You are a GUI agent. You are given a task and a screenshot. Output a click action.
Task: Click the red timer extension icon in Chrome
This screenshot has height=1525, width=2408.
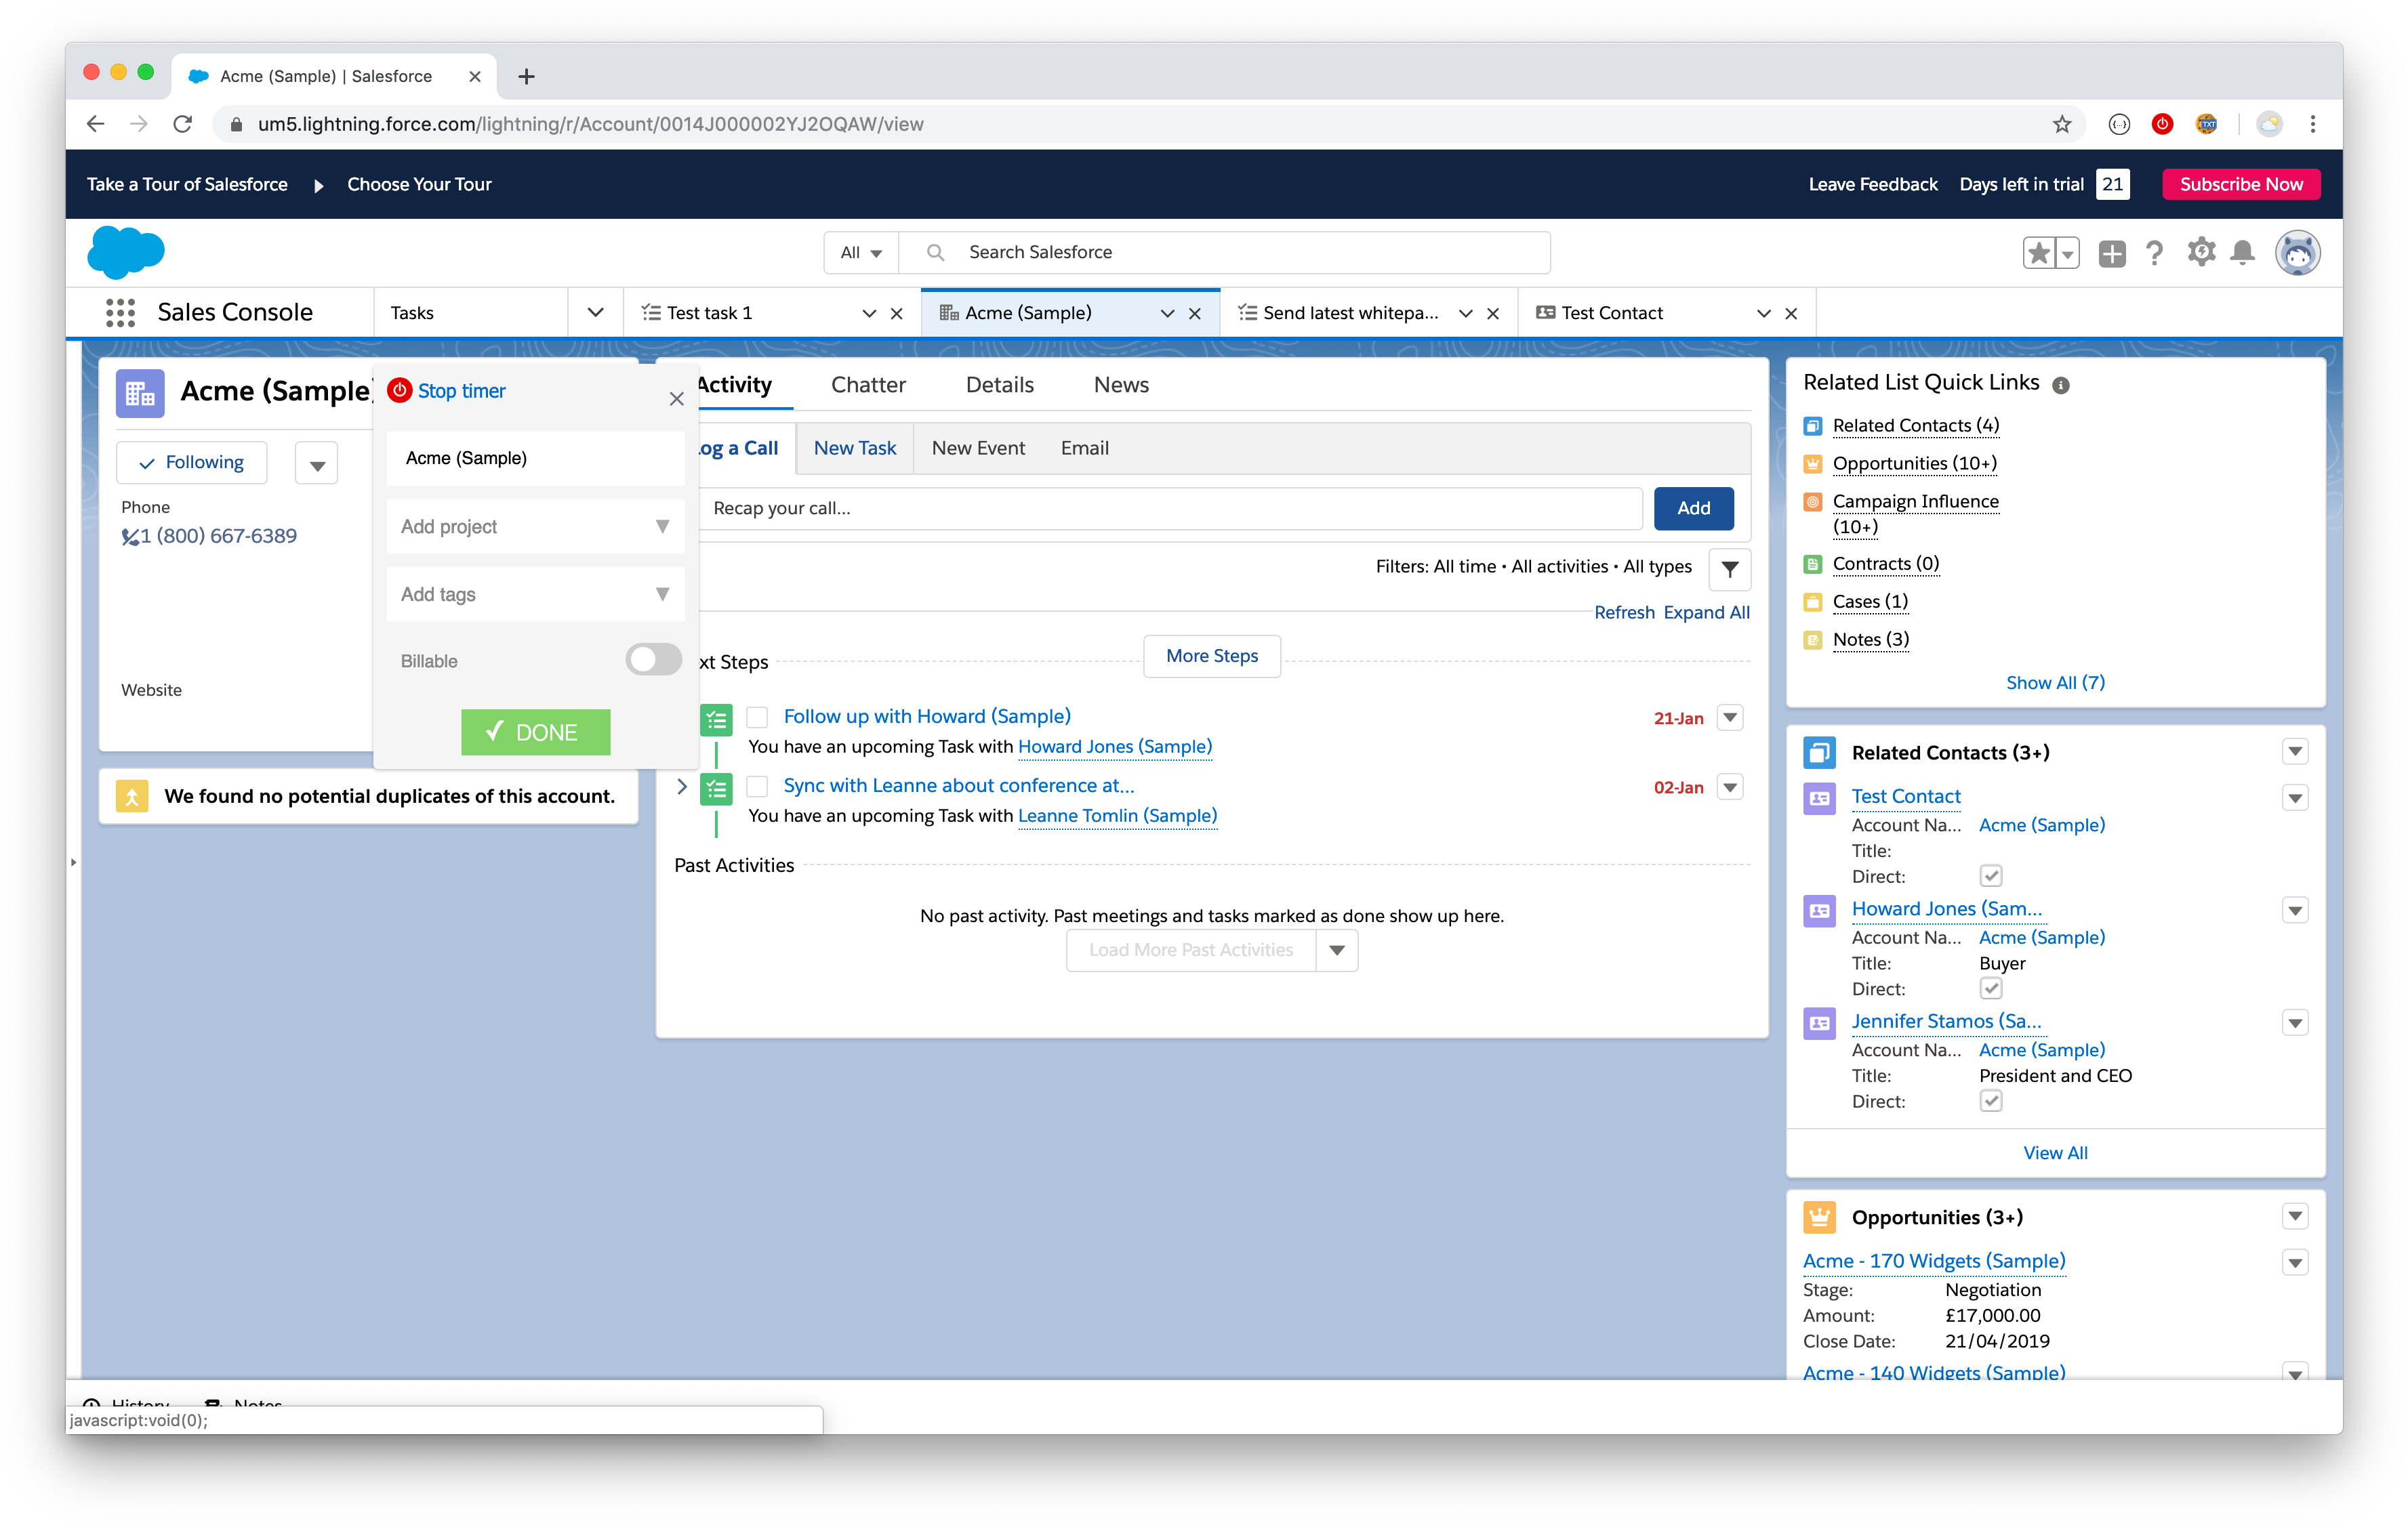pyautogui.click(x=2162, y=124)
